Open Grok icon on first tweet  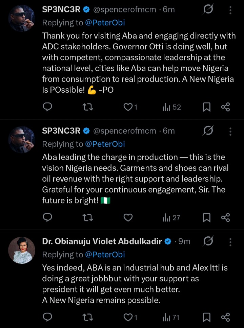[208, 10]
